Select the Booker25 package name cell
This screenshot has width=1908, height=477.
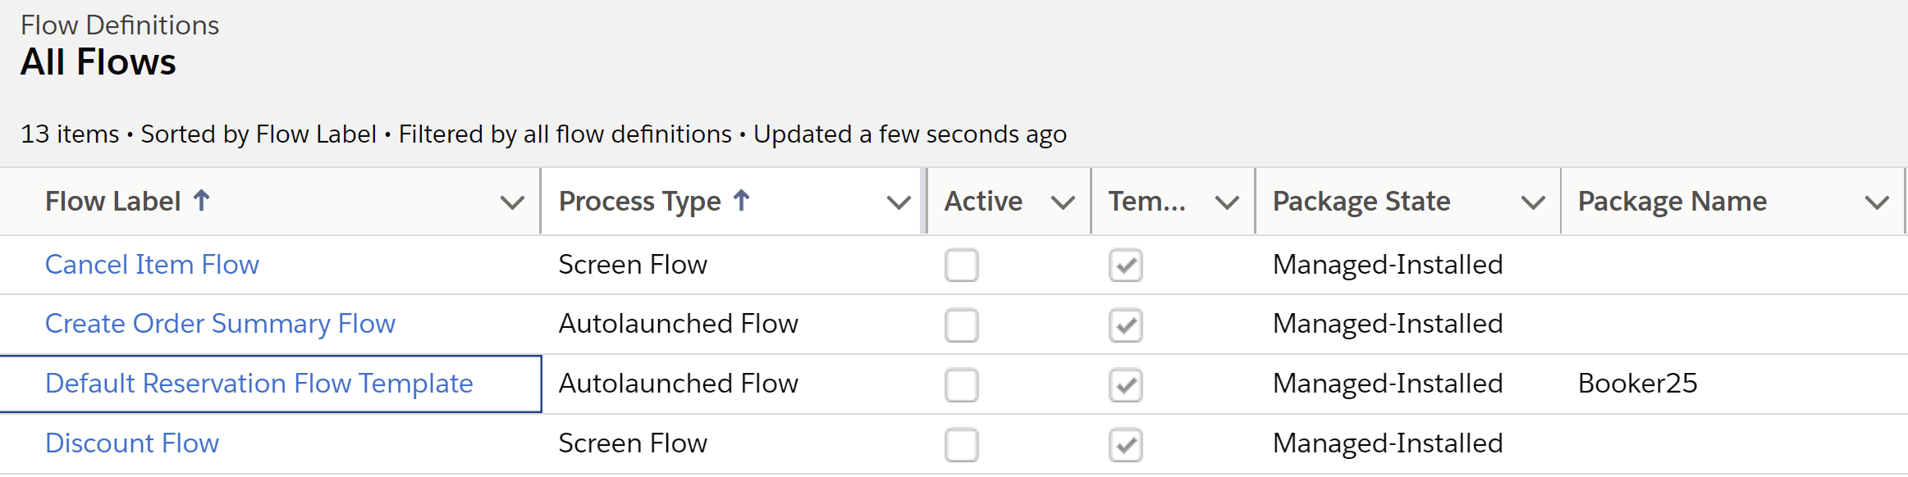[x=1637, y=384]
